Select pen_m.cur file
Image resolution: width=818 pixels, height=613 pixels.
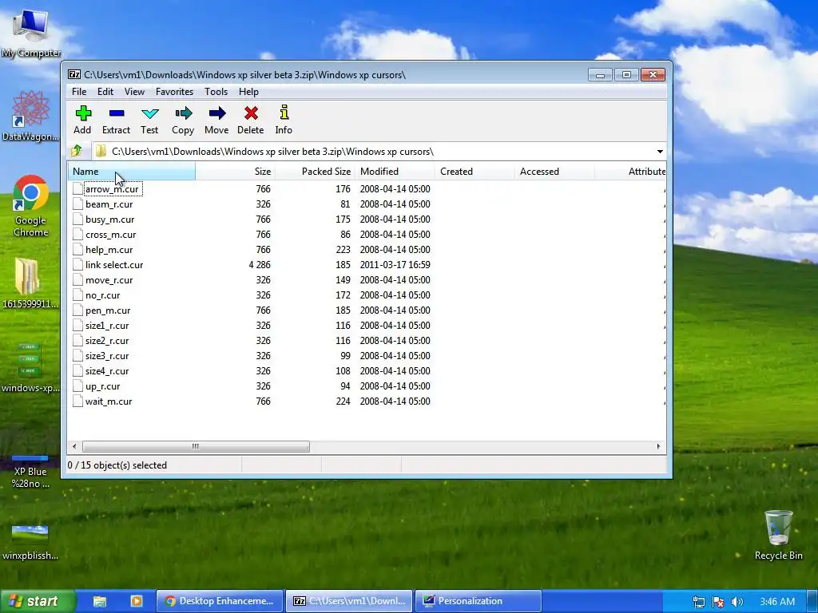coord(108,310)
